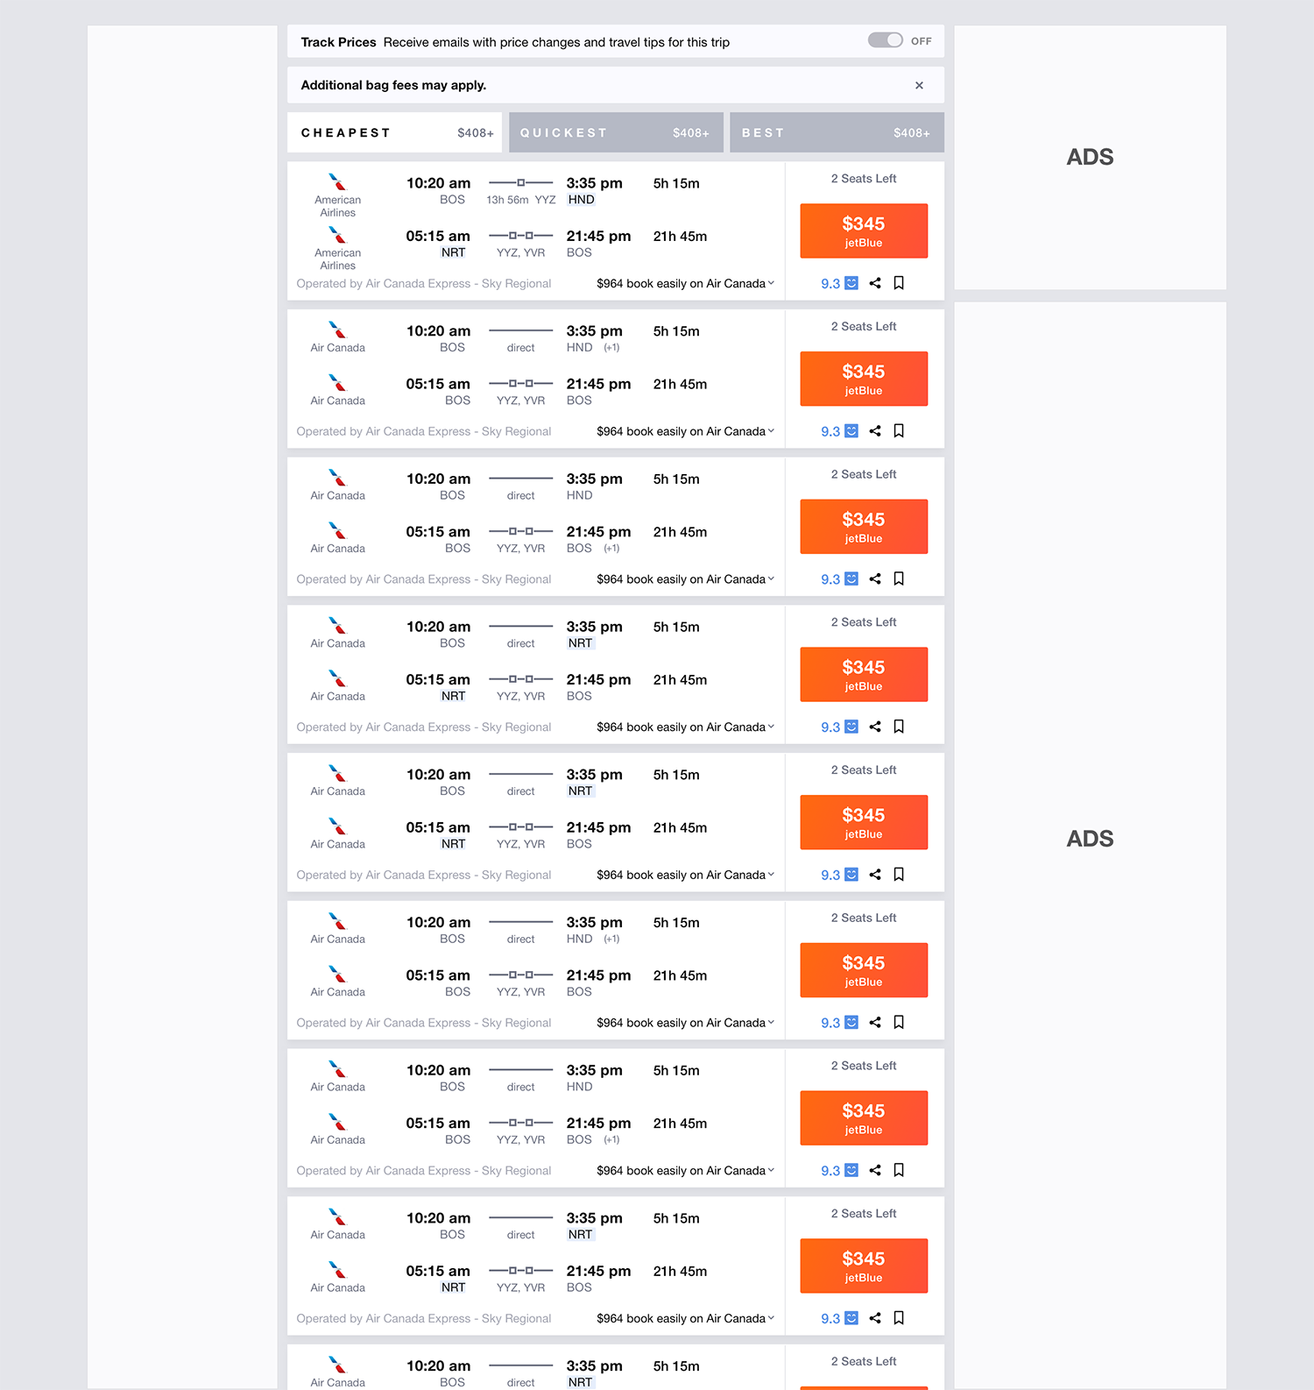The height and width of the screenshot is (1390, 1314).
Task: Open the Cheapest tab
Action: (394, 132)
